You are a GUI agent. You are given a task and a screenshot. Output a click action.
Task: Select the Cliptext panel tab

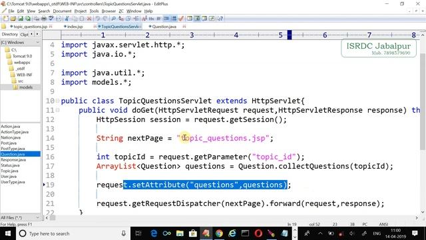[x=24, y=34]
